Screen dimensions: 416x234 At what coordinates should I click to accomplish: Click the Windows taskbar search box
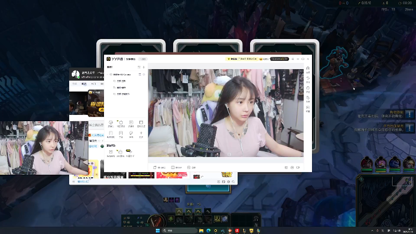click(x=180, y=230)
